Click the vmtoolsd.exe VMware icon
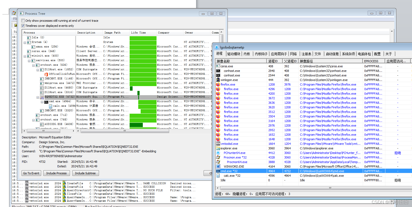This screenshot has height=207, width=412. point(218,144)
